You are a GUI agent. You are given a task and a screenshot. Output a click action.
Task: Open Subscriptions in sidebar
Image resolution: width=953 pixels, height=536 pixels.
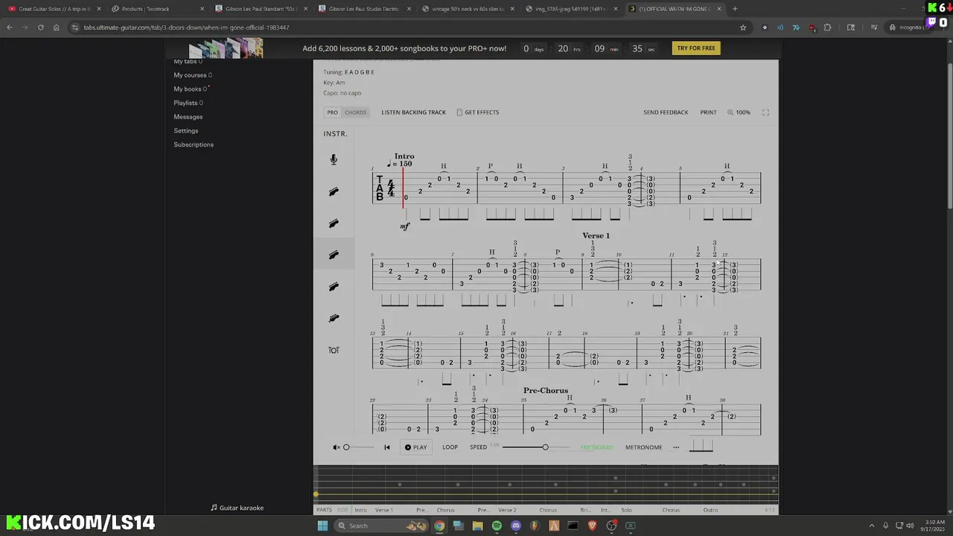(x=194, y=144)
